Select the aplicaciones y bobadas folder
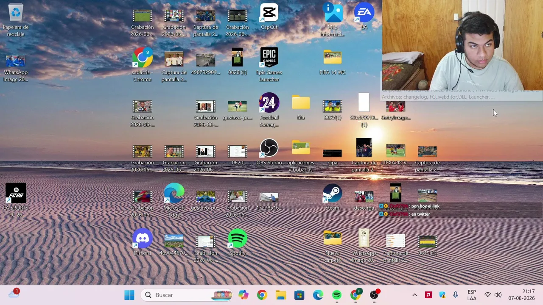The width and height of the screenshot is (543, 305). click(301, 156)
